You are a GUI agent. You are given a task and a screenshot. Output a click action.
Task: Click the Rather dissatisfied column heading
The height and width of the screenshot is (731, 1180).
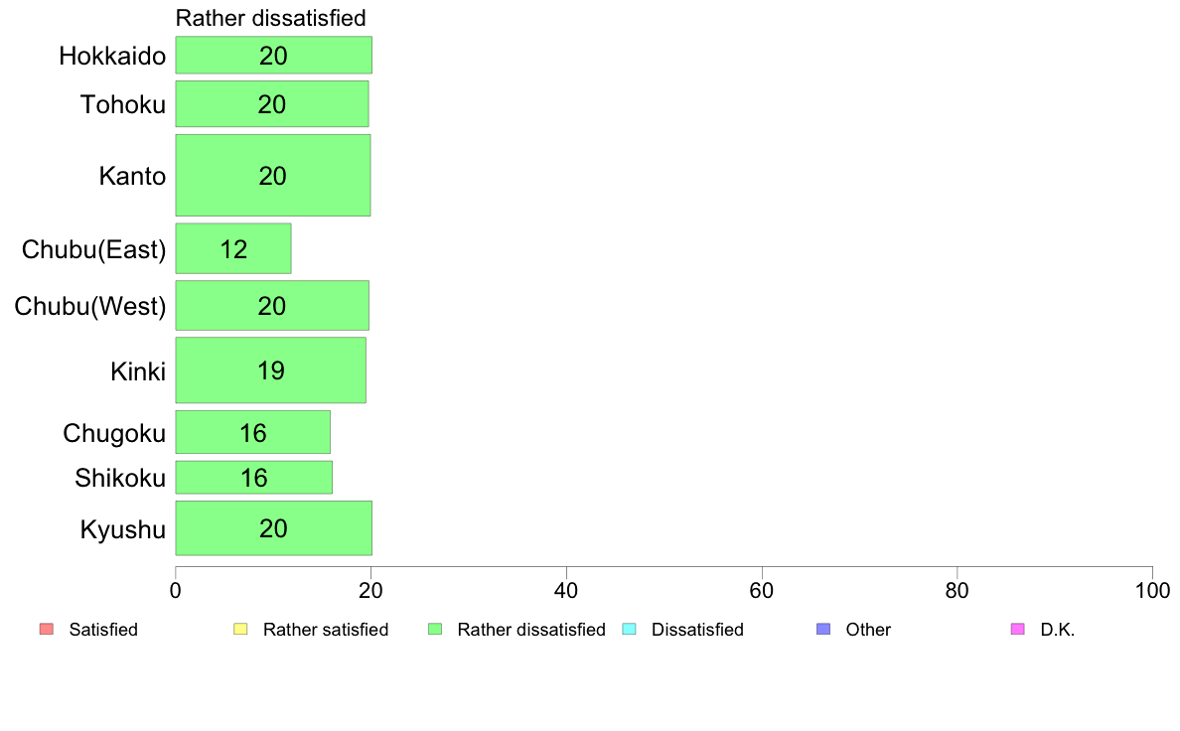coord(271,17)
